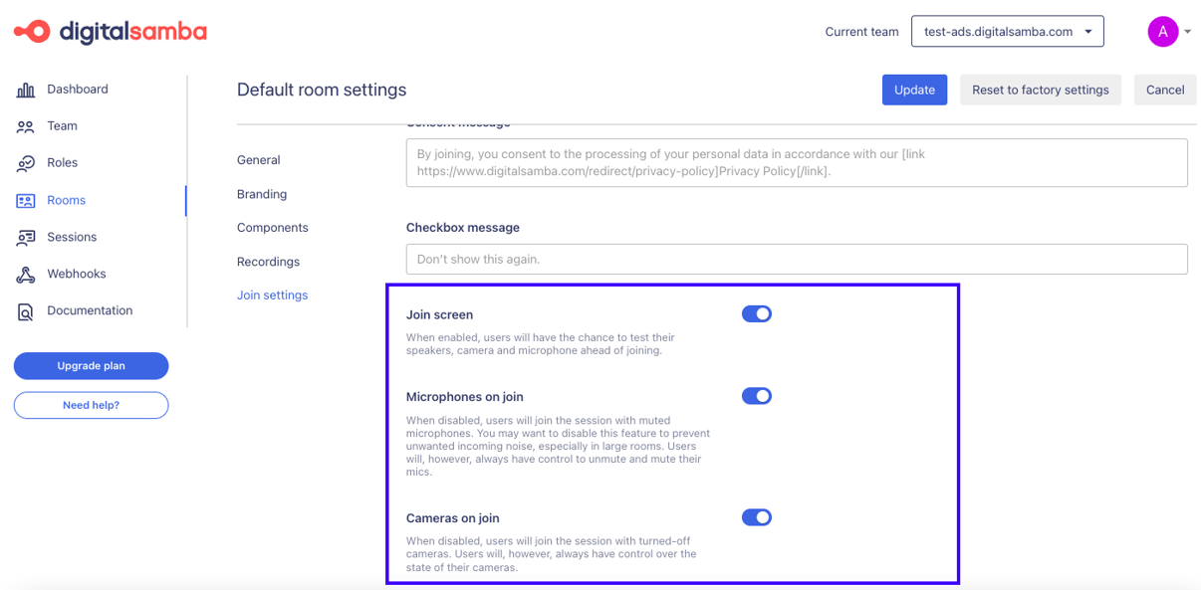Switch to the Branding settings tab
This screenshot has width=1201, height=590.
pos(262,194)
